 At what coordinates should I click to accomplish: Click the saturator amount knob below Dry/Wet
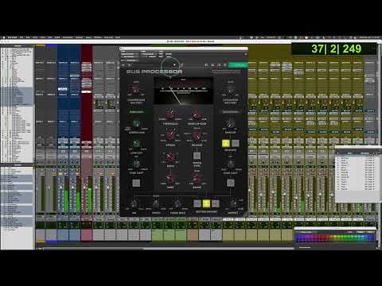point(230,124)
